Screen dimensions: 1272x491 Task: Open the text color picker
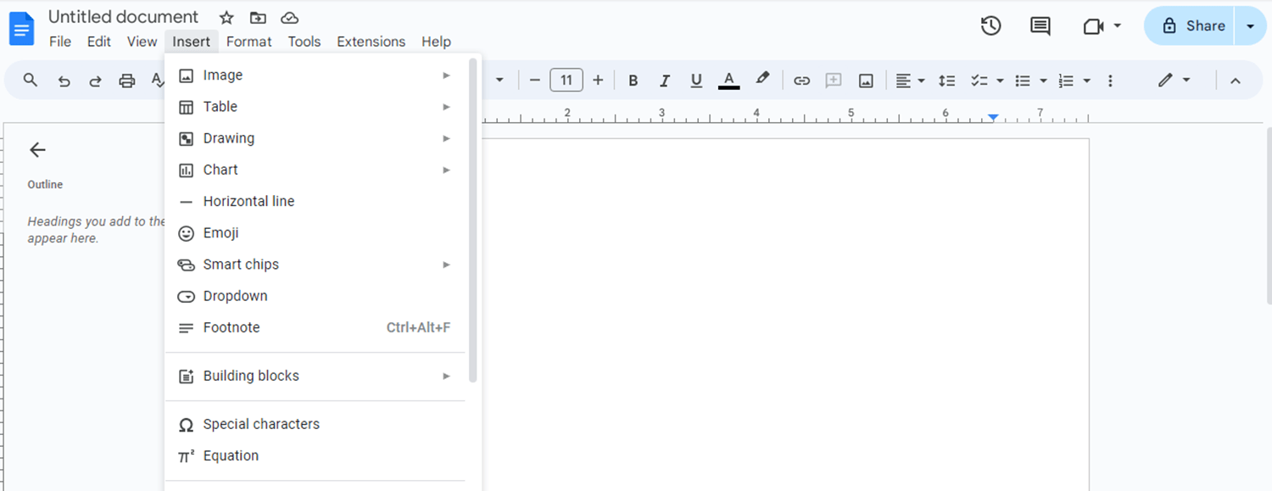pos(728,80)
